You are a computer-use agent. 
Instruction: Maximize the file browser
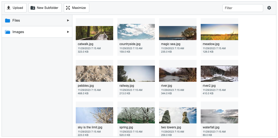[x=77, y=8]
